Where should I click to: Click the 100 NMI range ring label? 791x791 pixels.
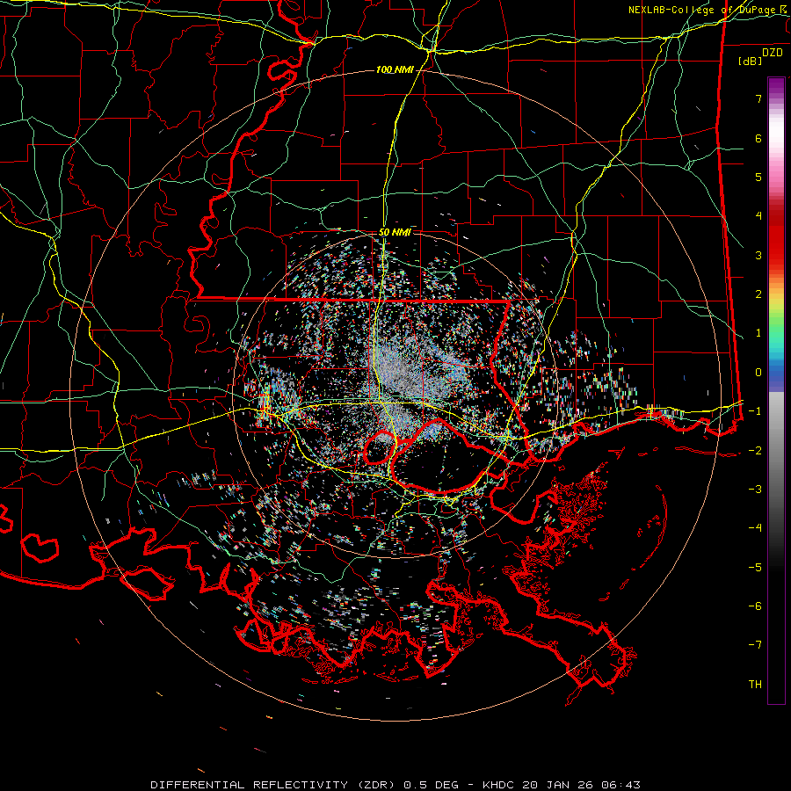(x=395, y=69)
